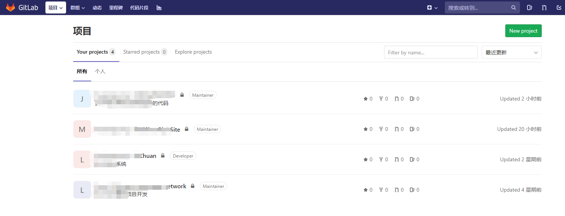The height and width of the screenshot is (216, 565).
Task: Open the project link ending in Chuan
Action: tap(125, 156)
